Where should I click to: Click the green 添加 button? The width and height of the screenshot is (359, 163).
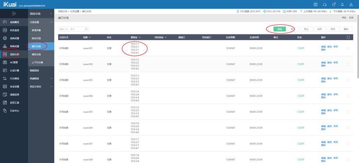click(x=280, y=29)
